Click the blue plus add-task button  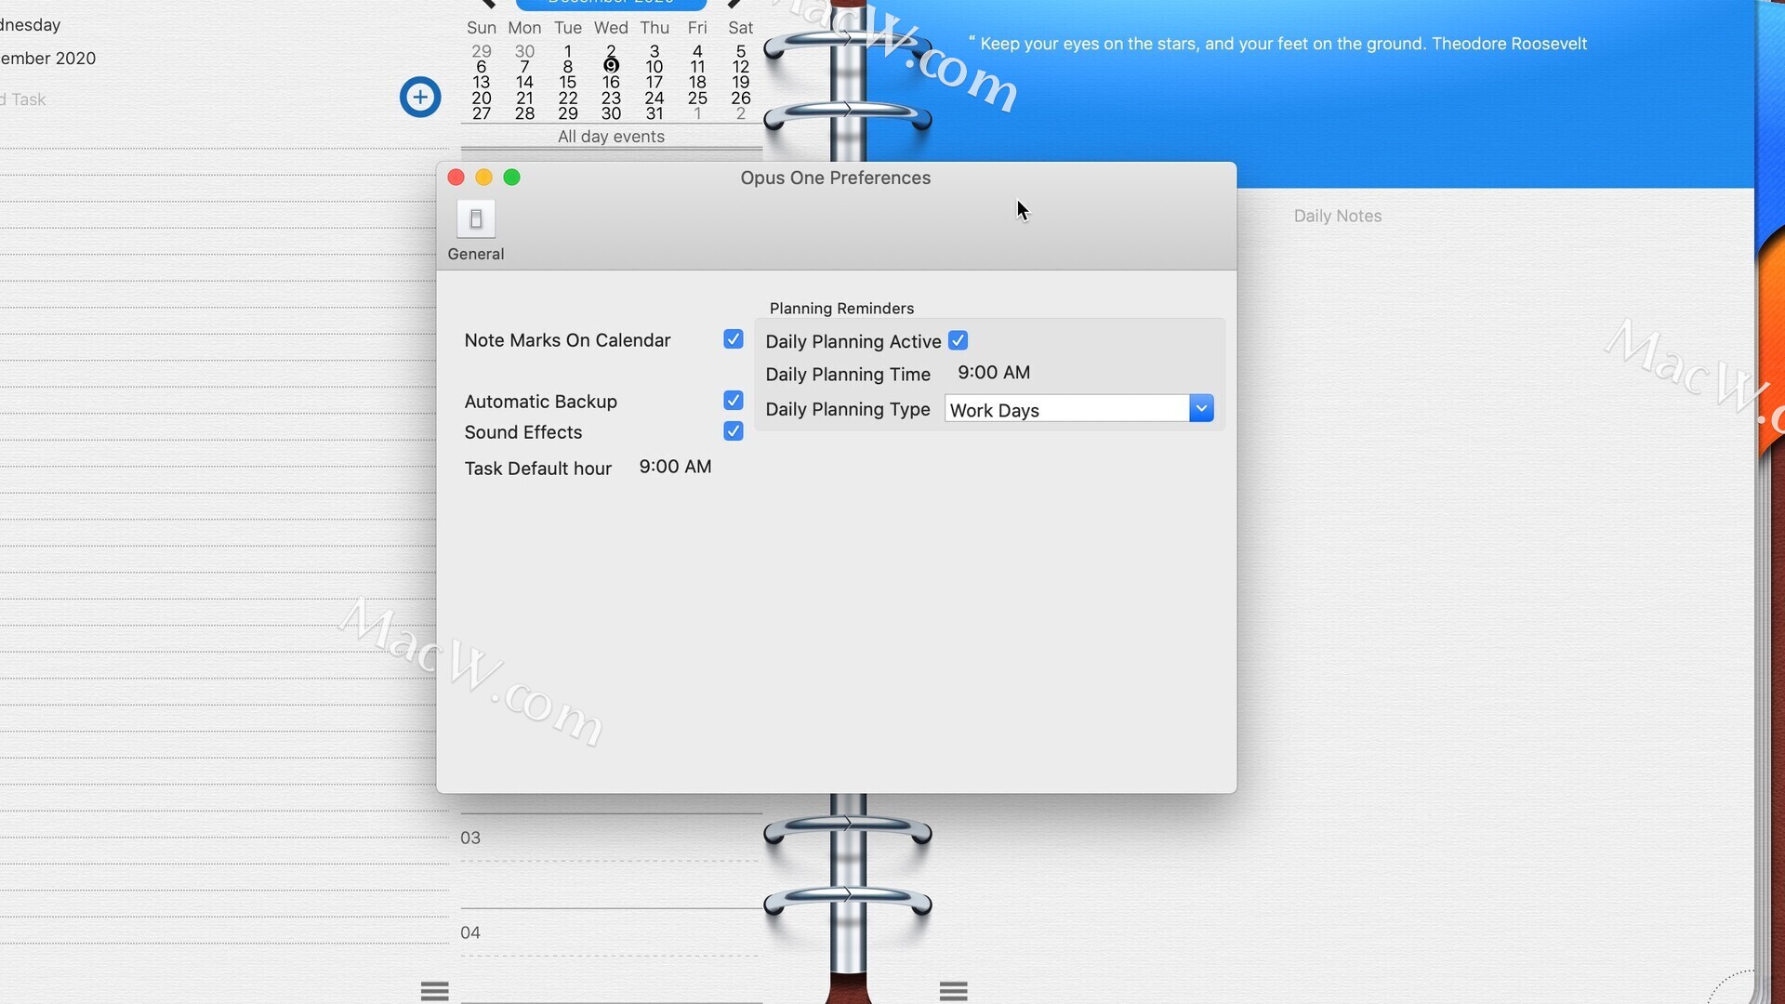click(x=420, y=97)
